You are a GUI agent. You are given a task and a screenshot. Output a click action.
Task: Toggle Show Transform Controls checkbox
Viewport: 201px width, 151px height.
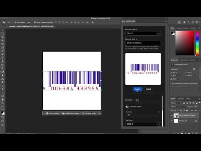(x=35, y=22)
